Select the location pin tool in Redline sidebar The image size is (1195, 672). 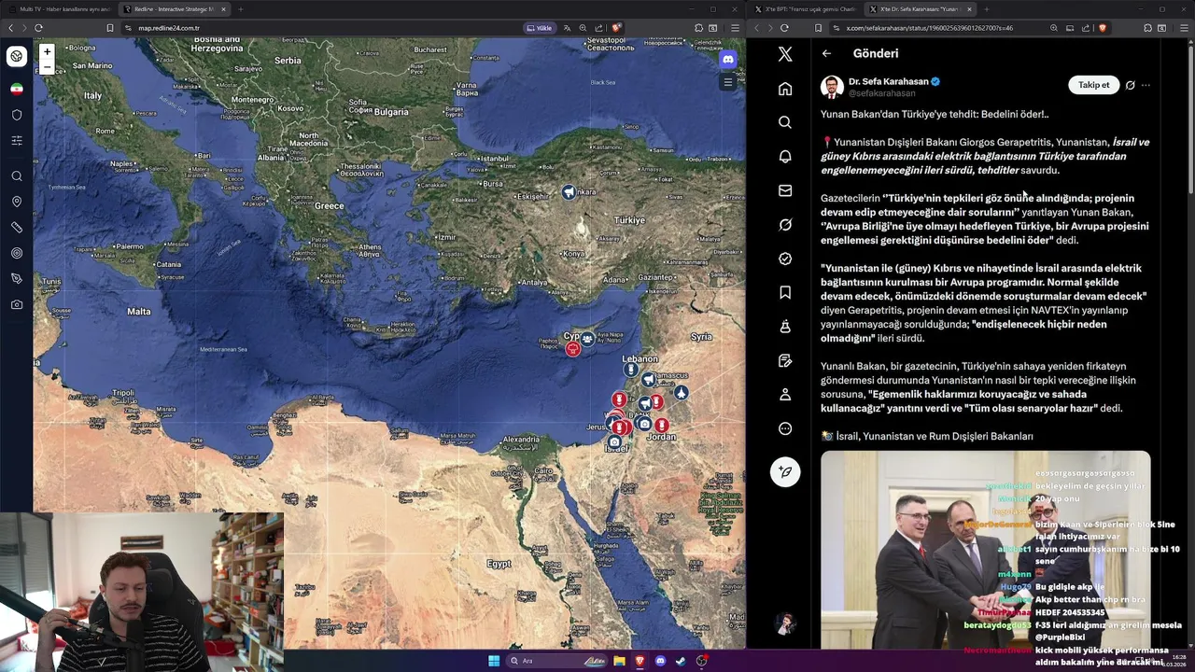pyautogui.click(x=17, y=202)
